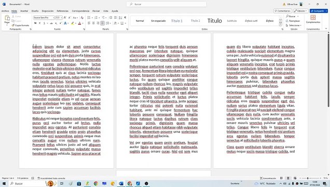Align text to the right

click(x=98, y=23)
